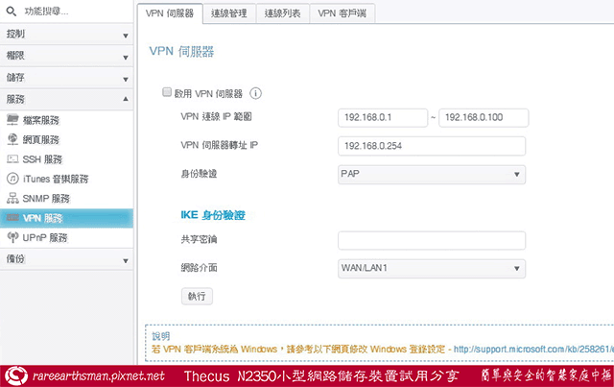Screen dimensions: 614x387
Task: Open 檔案服務 in the sidebar
Action: 66,120
